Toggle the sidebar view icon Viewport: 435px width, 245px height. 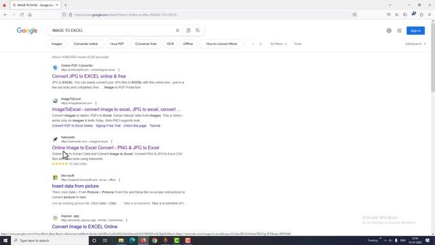(x=405, y=15)
